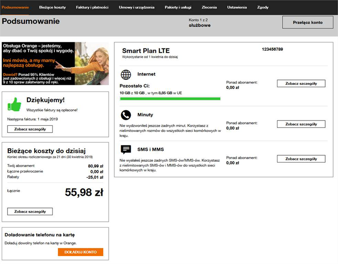This screenshot has height=264, width=338.
Task: Open details for Bieżące koszty do dzisiaj
Action: point(30,212)
